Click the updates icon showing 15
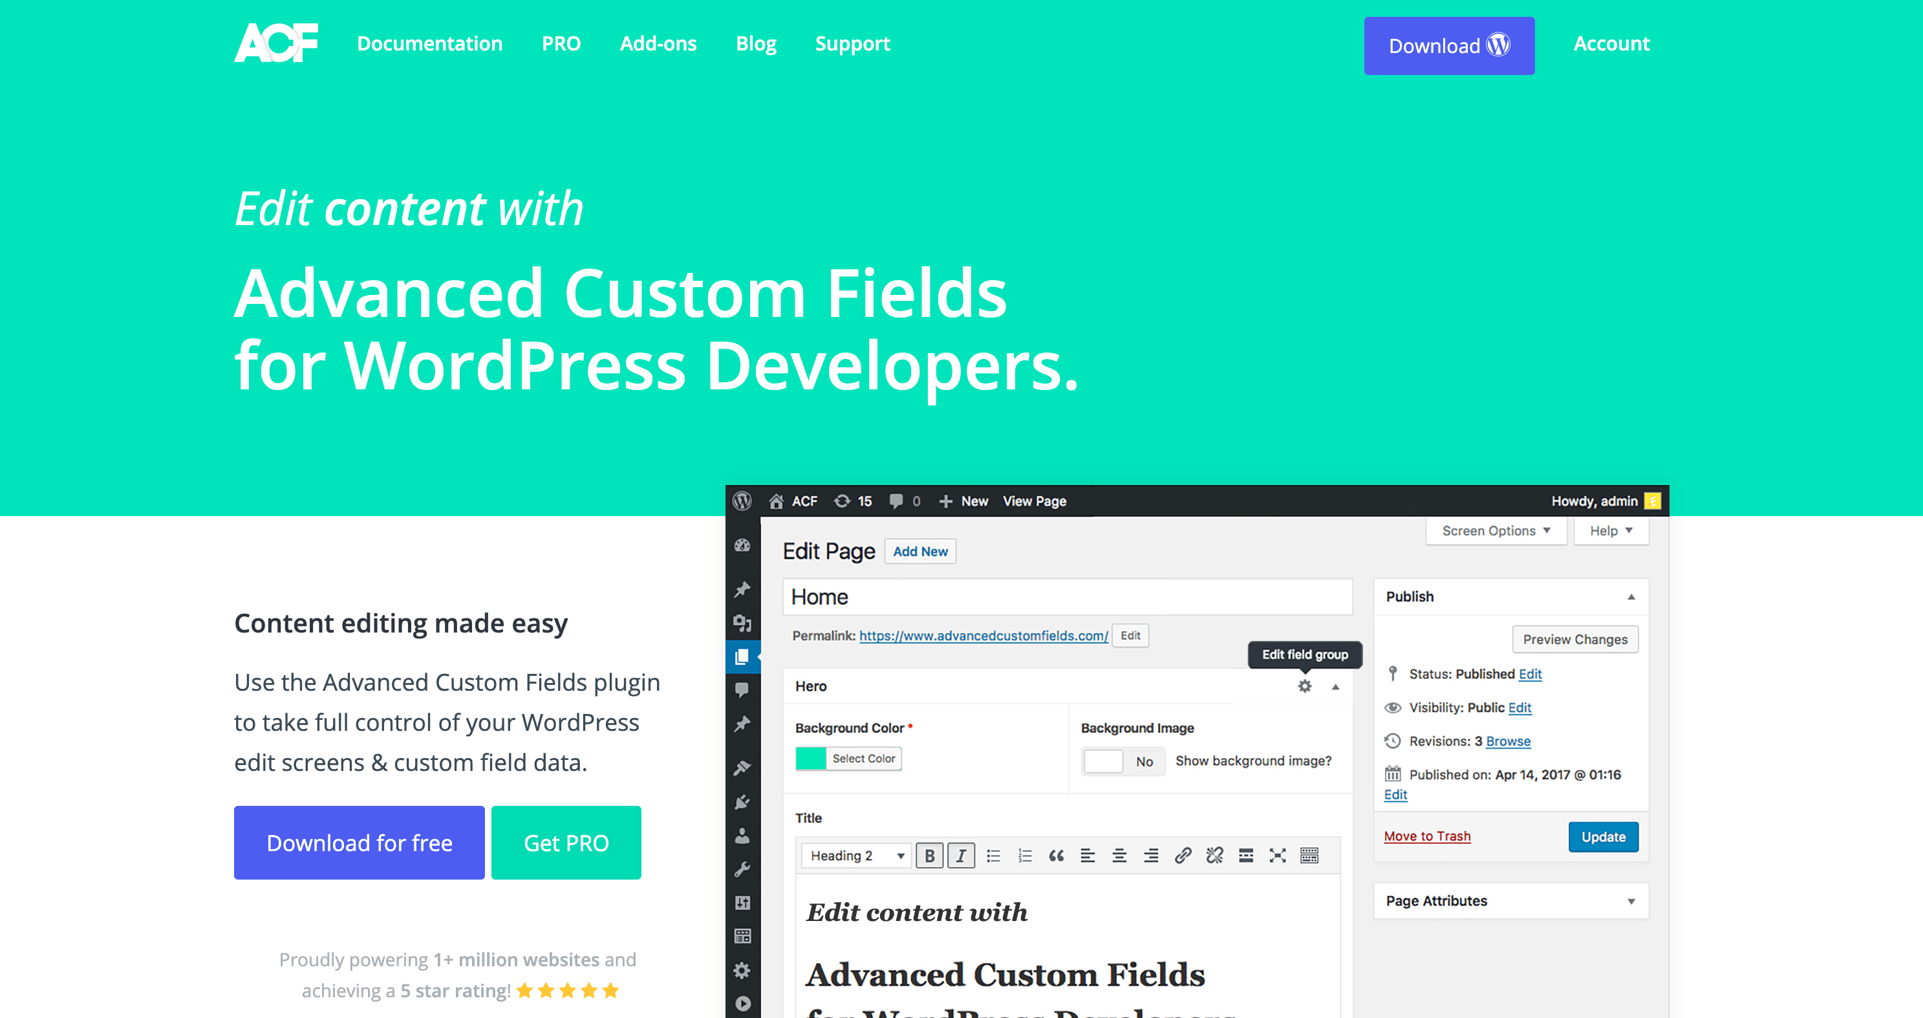The height and width of the screenshot is (1018, 1923). click(842, 501)
